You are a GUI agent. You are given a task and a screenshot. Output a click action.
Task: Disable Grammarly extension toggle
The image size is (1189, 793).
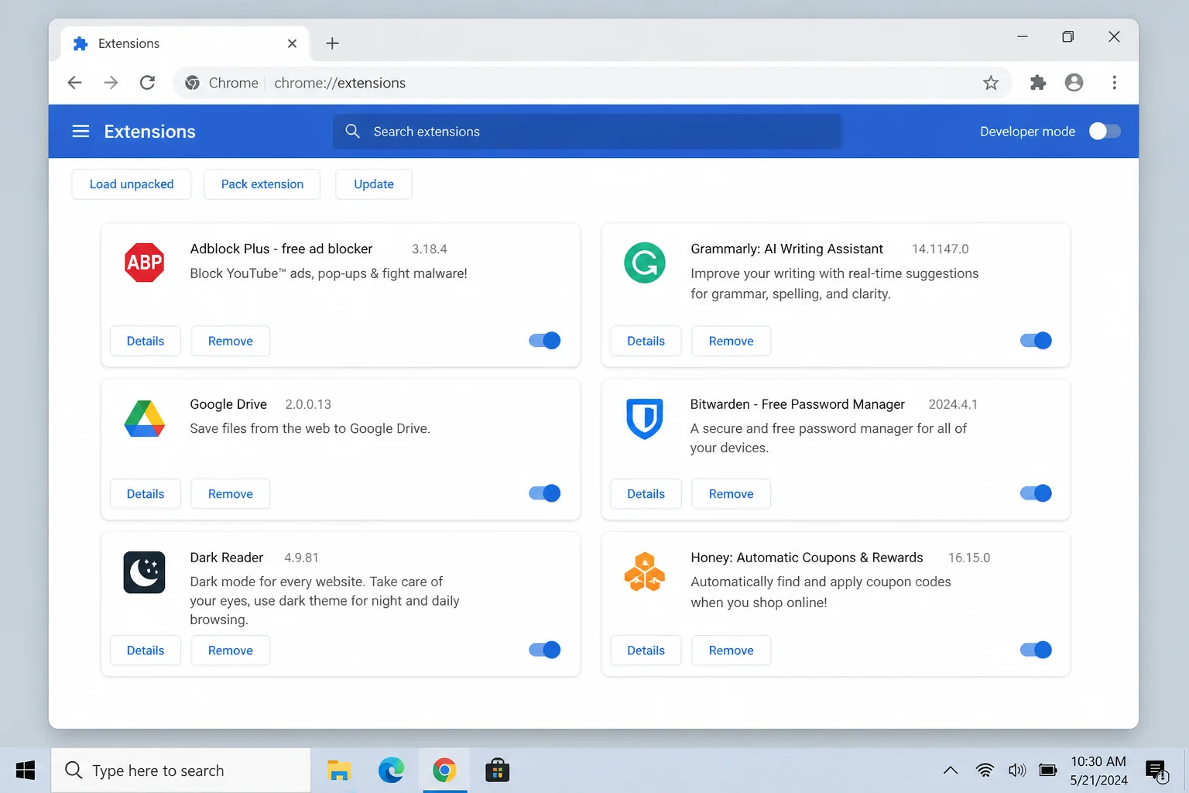click(x=1036, y=341)
